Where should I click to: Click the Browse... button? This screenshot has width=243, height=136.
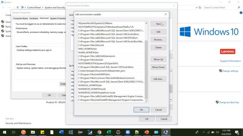tap(158, 40)
